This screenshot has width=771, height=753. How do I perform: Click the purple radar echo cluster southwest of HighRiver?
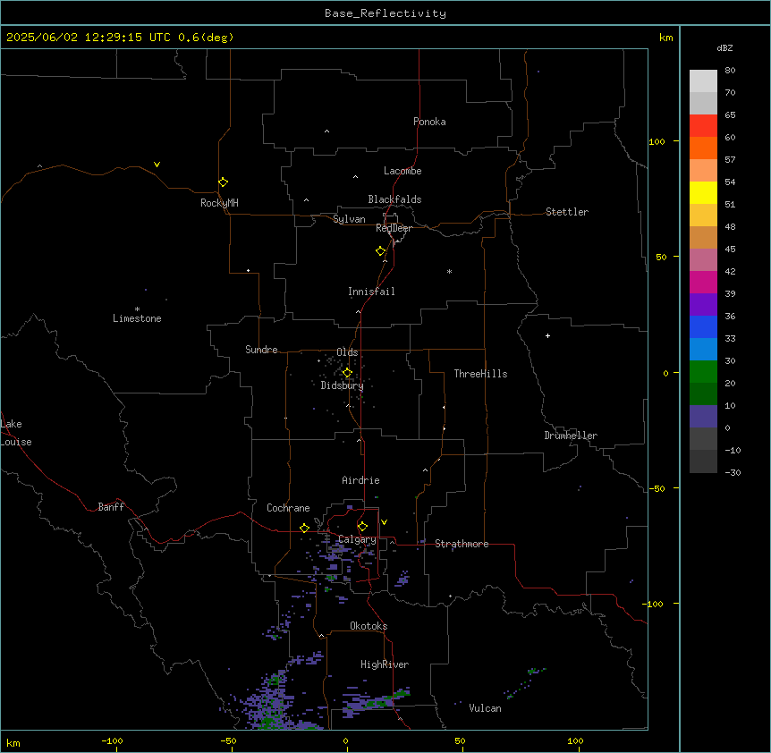click(268, 703)
